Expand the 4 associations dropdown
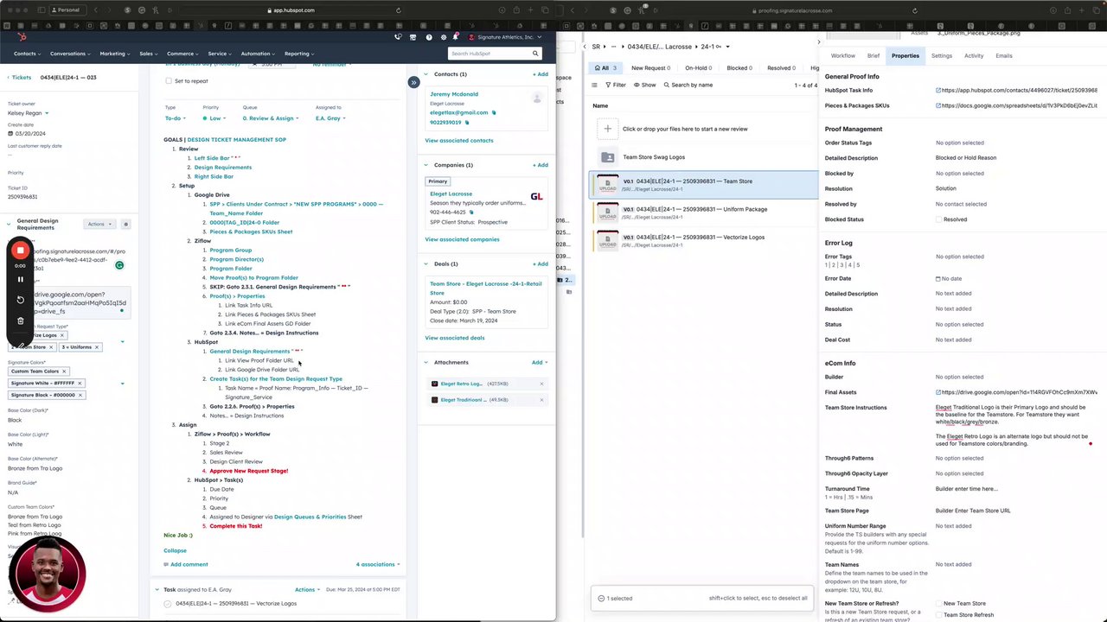 [x=378, y=565]
